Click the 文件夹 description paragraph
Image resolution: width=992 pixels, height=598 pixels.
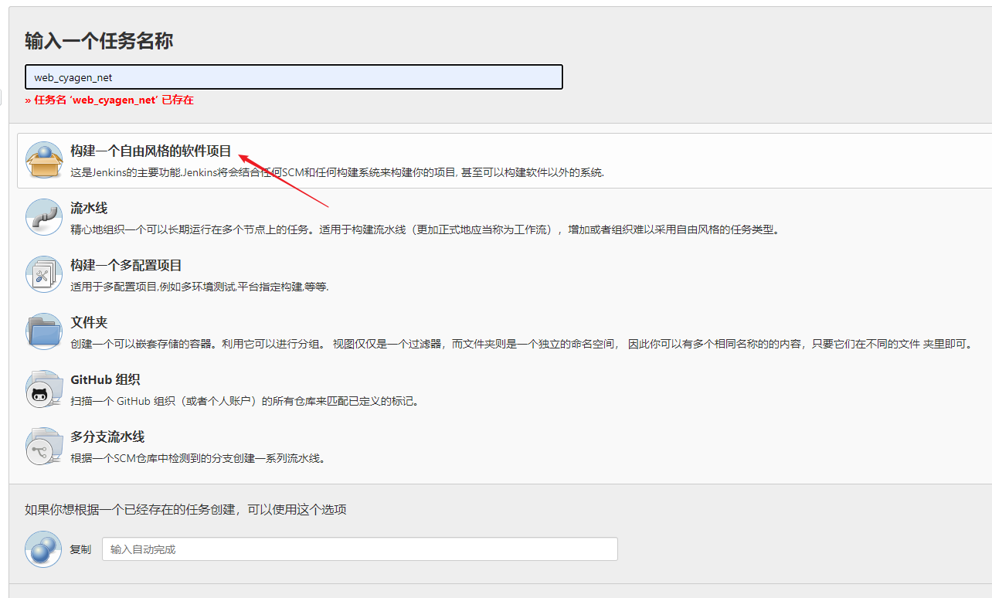point(520,344)
